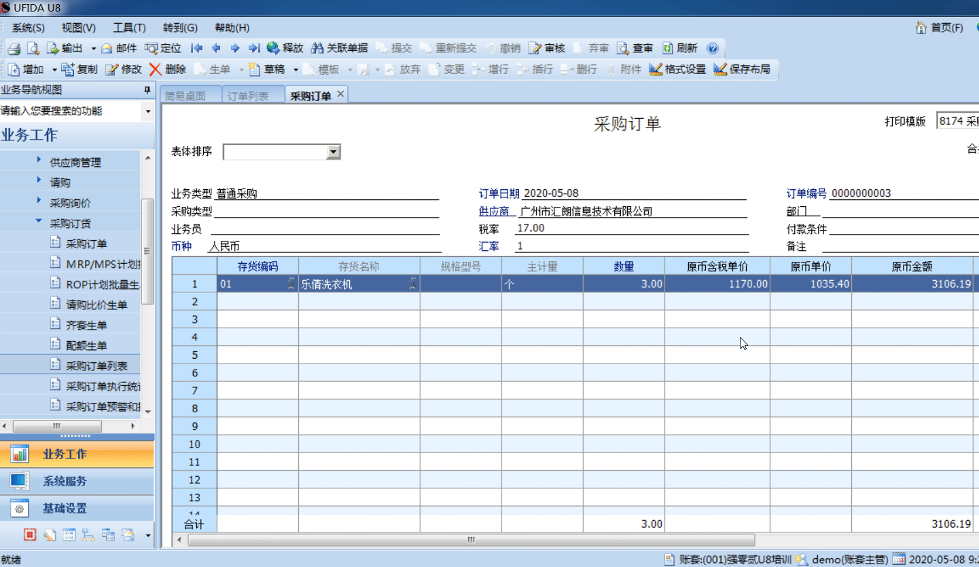Open the blue help question-mark icon

[712, 48]
